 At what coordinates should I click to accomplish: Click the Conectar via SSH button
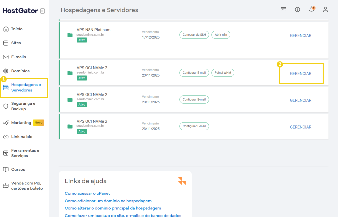click(x=194, y=35)
